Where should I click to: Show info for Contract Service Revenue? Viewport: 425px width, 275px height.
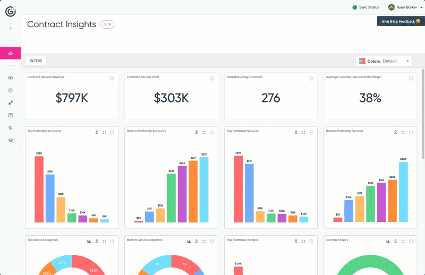point(112,79)
